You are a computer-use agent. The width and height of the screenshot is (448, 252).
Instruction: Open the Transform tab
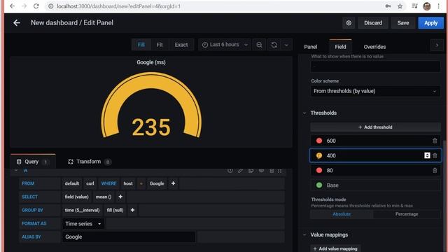[x=89, y=162]
